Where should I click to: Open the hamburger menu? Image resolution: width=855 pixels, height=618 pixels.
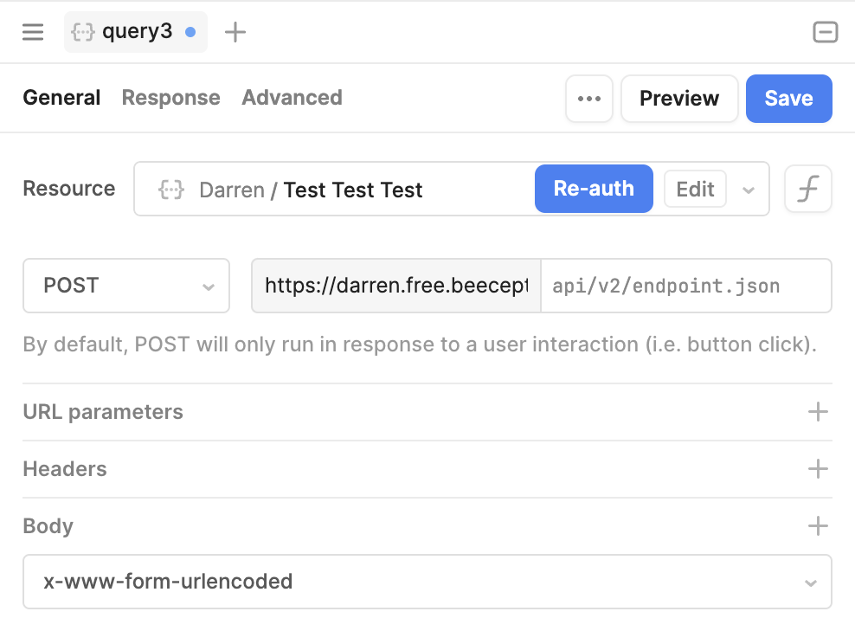33,33
